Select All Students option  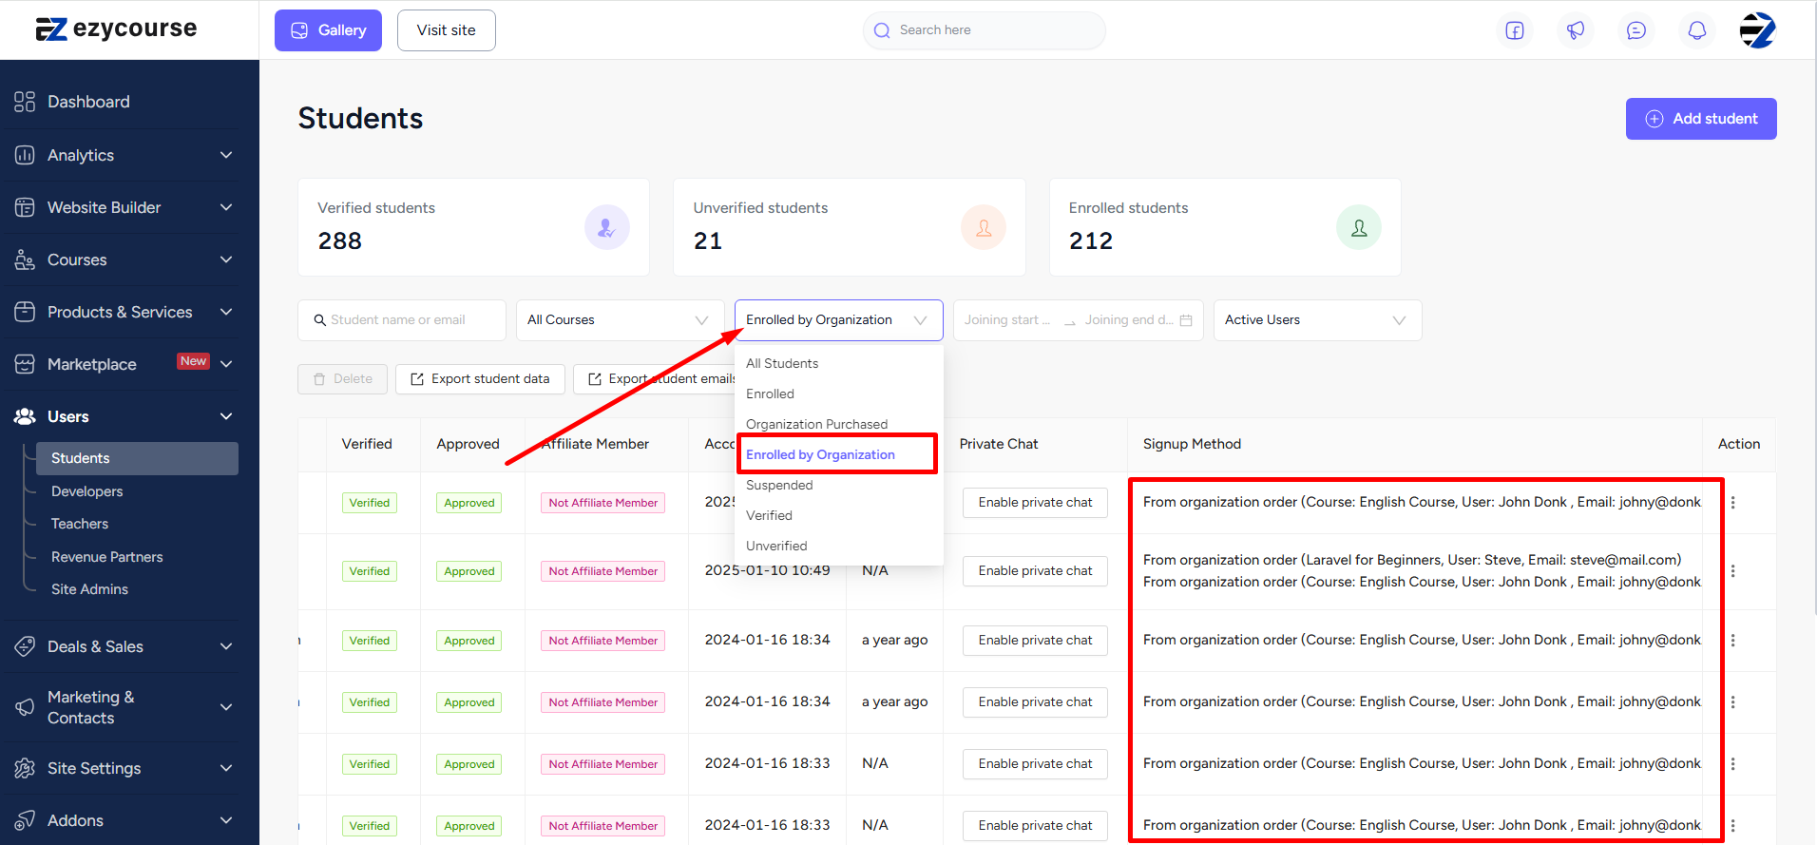pyautogui.click(x=839, y=363)
